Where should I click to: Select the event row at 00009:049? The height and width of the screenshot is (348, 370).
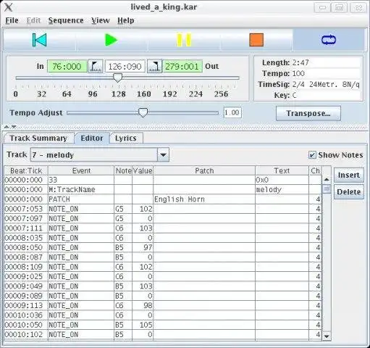(x=163, y=286)
